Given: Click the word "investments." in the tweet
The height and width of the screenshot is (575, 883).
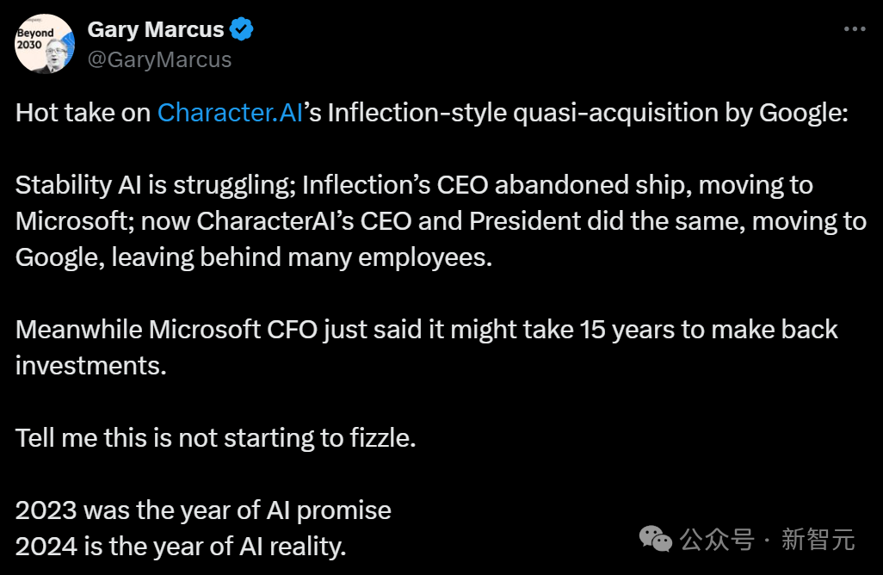Looking at the screenshot, I should (90, 366).
